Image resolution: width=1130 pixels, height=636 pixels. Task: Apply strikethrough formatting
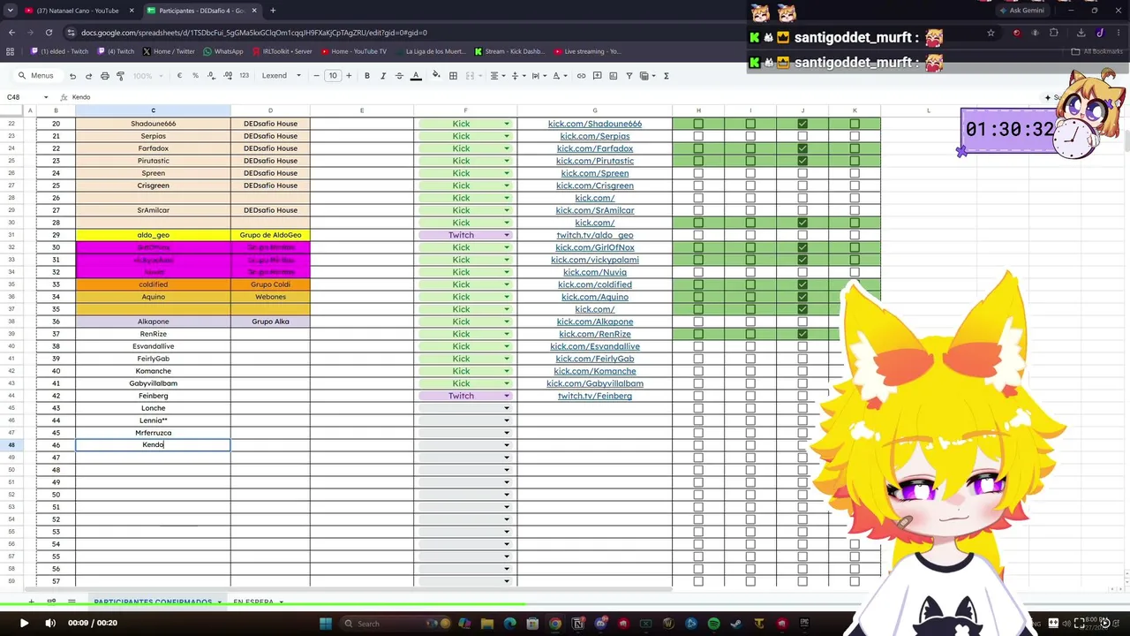[x=399, y=76]
